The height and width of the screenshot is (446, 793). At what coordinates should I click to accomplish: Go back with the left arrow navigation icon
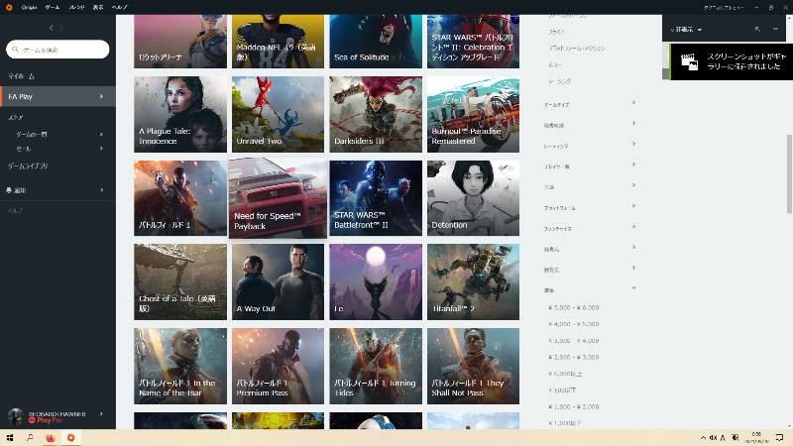click(52, 28)
